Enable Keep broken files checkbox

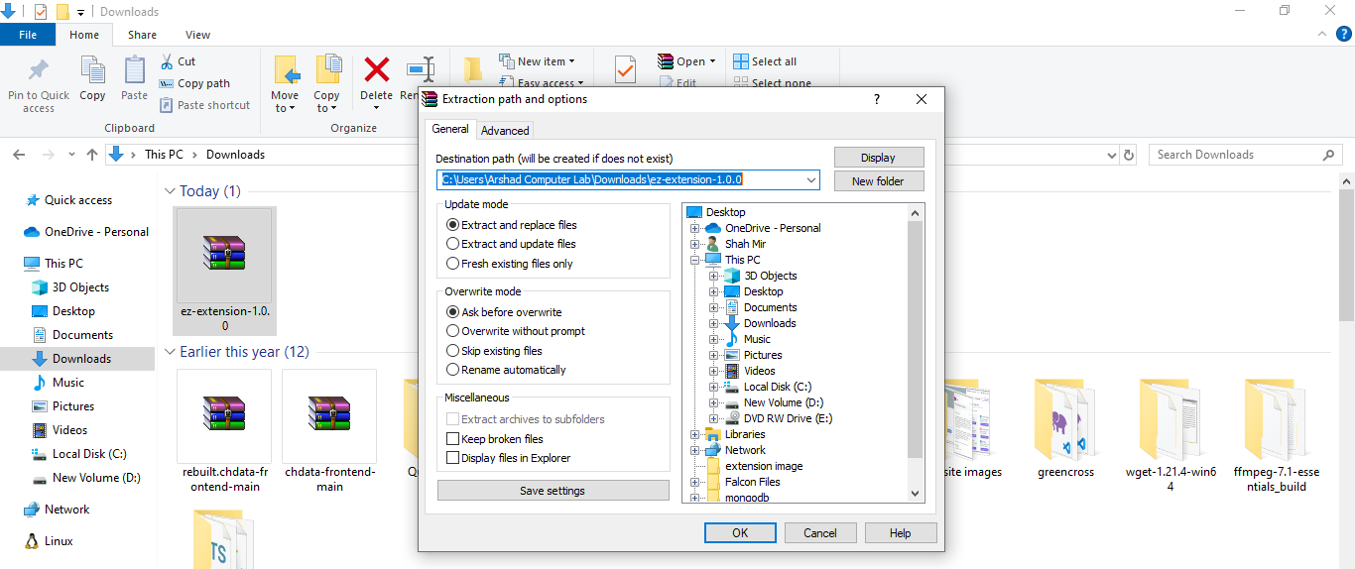tap(453, 439)
